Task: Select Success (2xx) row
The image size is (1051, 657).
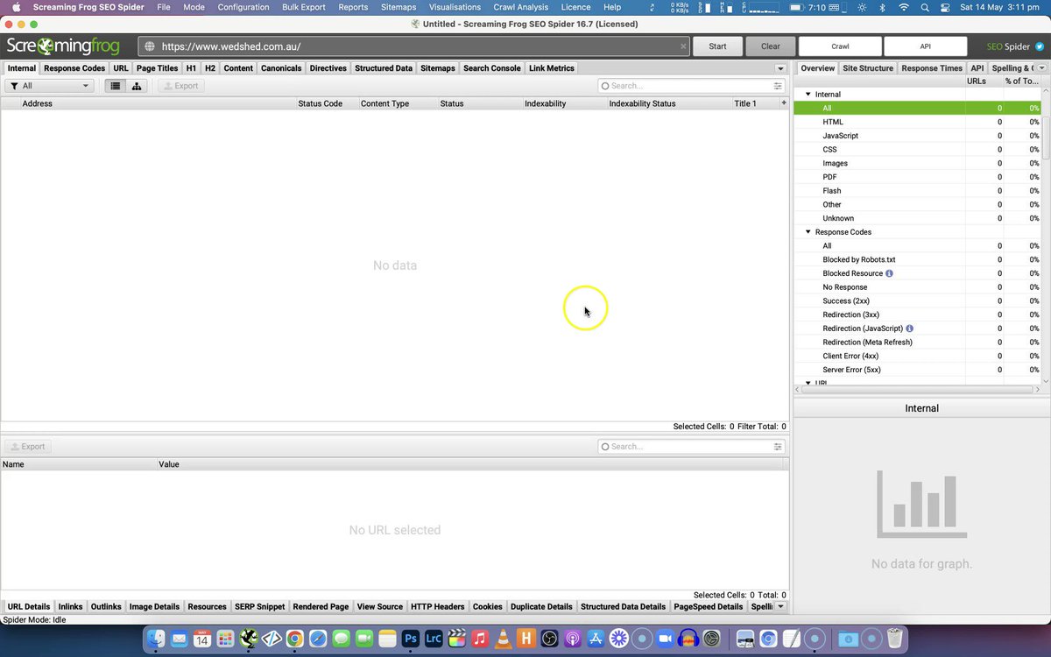Action: (x=917, y=300)
